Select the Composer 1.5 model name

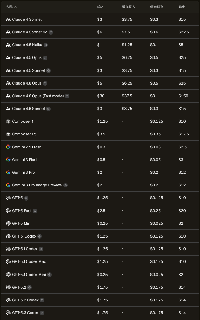[24, 134]
